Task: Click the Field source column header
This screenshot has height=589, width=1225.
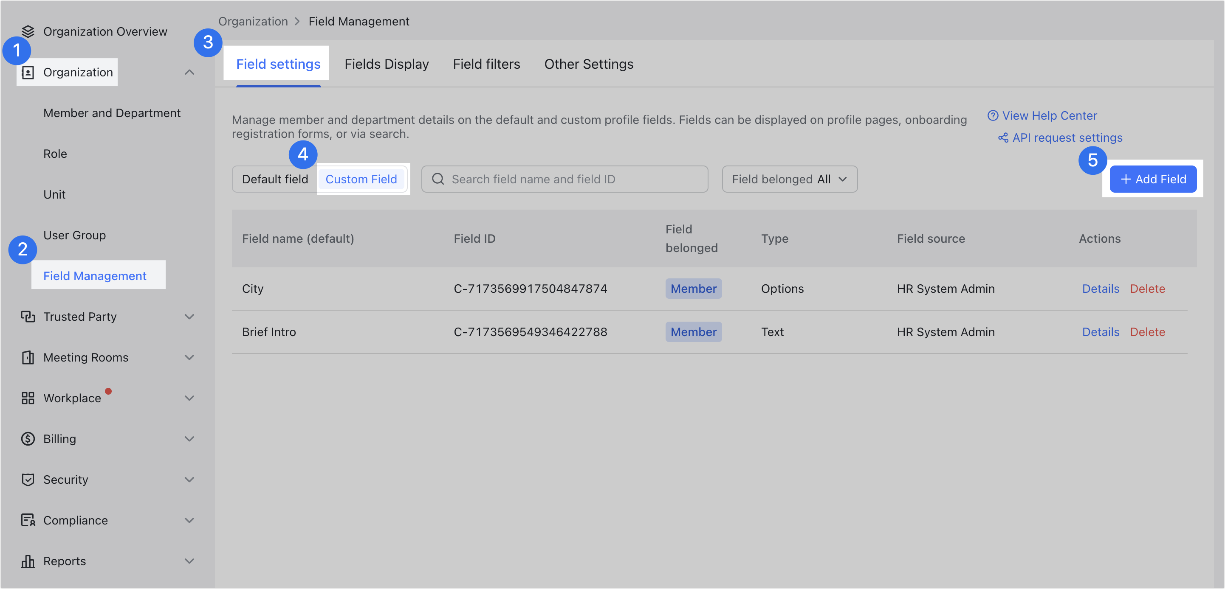Action: click(931, 238)
